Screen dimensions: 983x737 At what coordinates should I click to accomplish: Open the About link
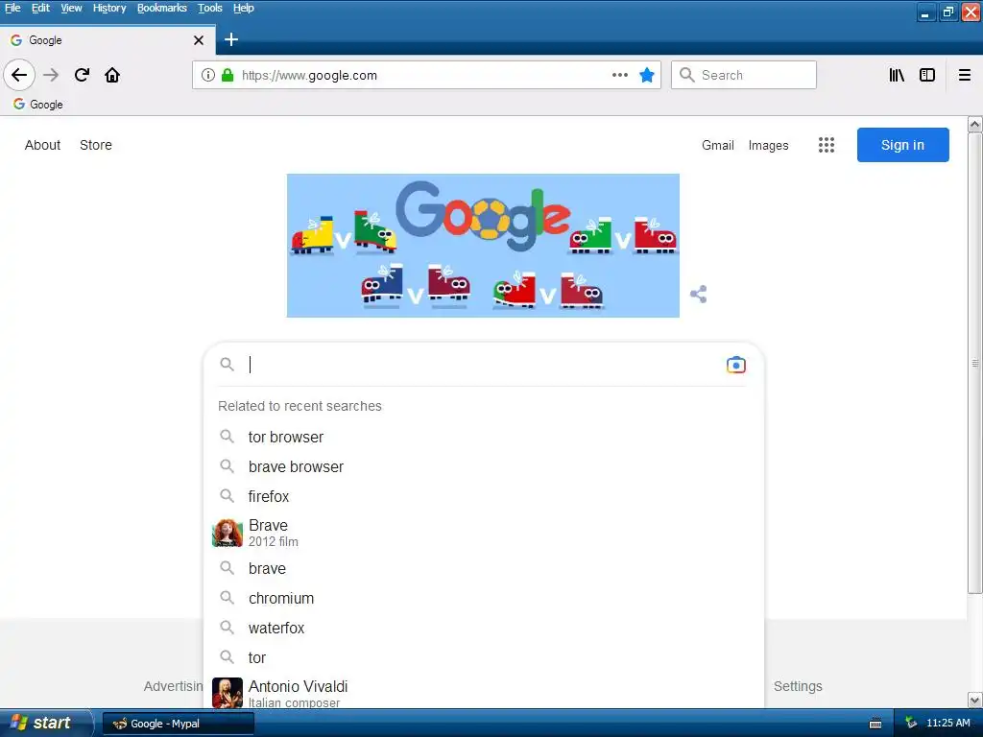click(42, 145)
